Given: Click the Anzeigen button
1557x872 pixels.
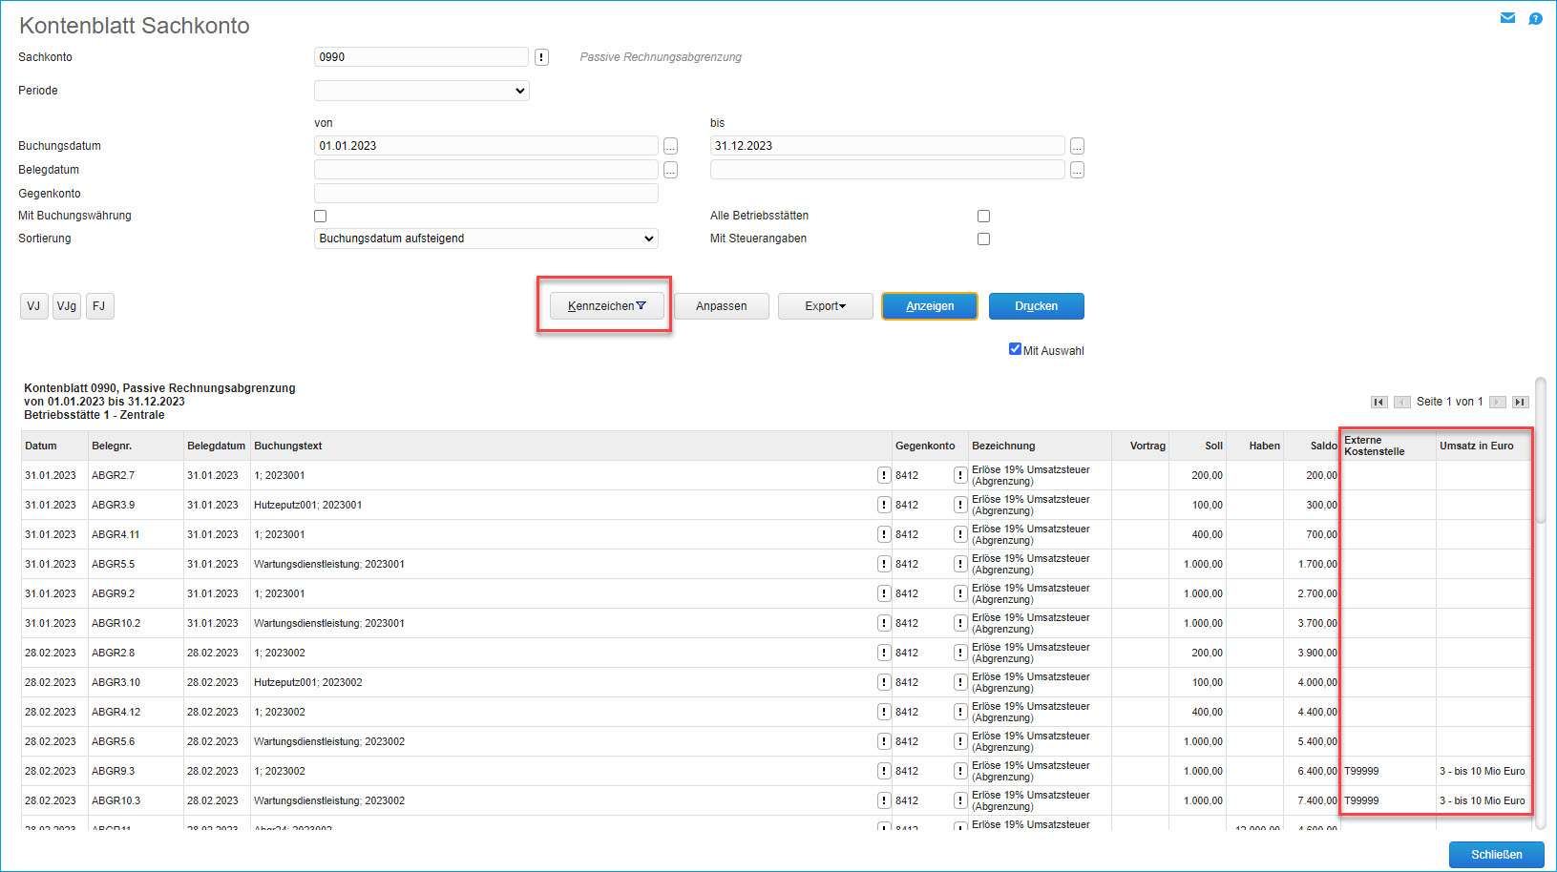Looking at the screenshot, I should [930, 306].
